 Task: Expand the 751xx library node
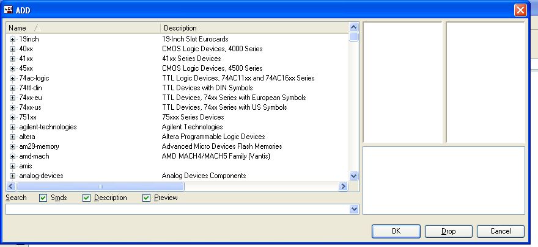tap(13, 117)
